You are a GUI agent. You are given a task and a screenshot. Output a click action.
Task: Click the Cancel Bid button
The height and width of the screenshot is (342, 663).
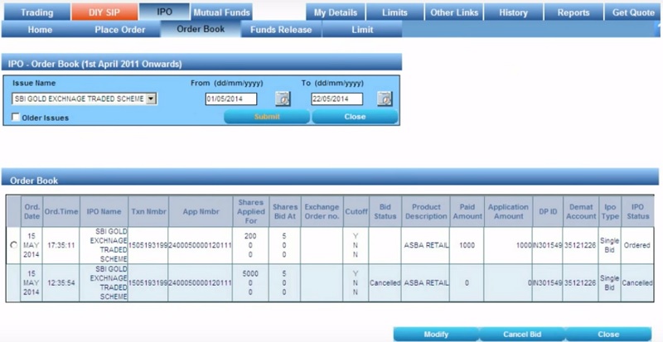(522, 334)
